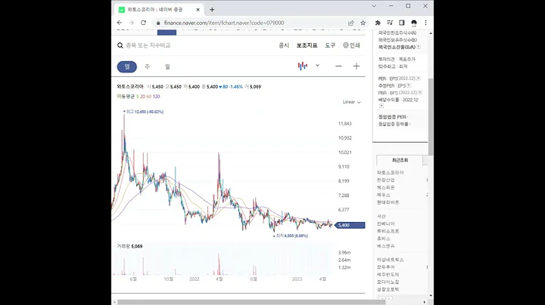
Task: Open the Chrome profile avatar
Action: 414,23
